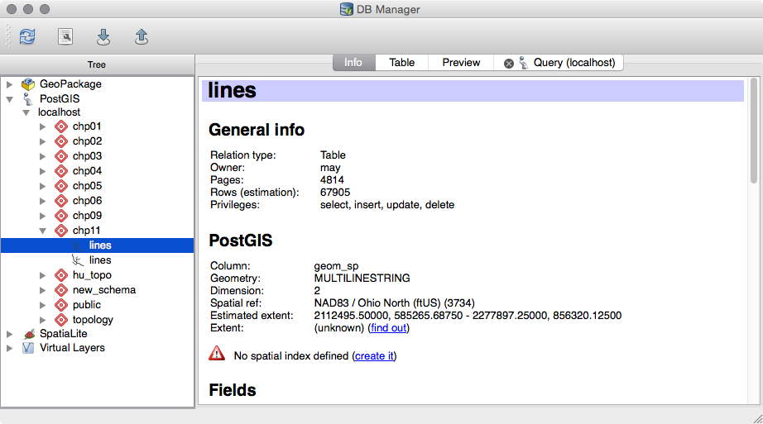Screen dimensions: 763x424
Task: Click the 'find out' extent link
Action: point(388,328)
